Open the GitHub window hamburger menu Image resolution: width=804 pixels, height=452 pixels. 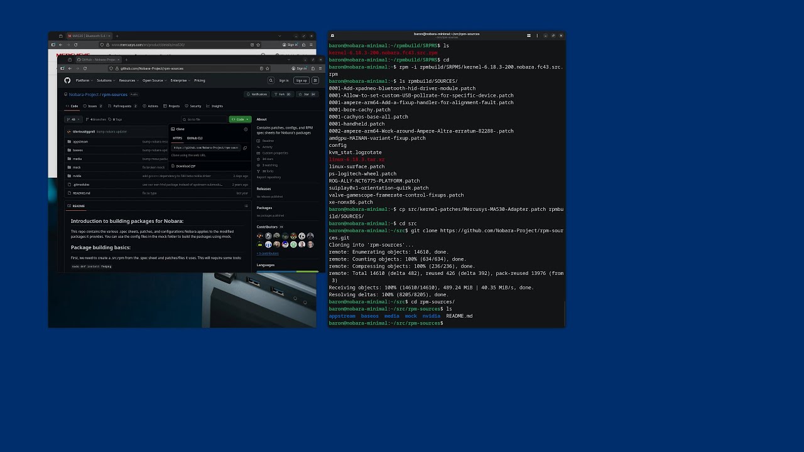(x=320, y=68)
